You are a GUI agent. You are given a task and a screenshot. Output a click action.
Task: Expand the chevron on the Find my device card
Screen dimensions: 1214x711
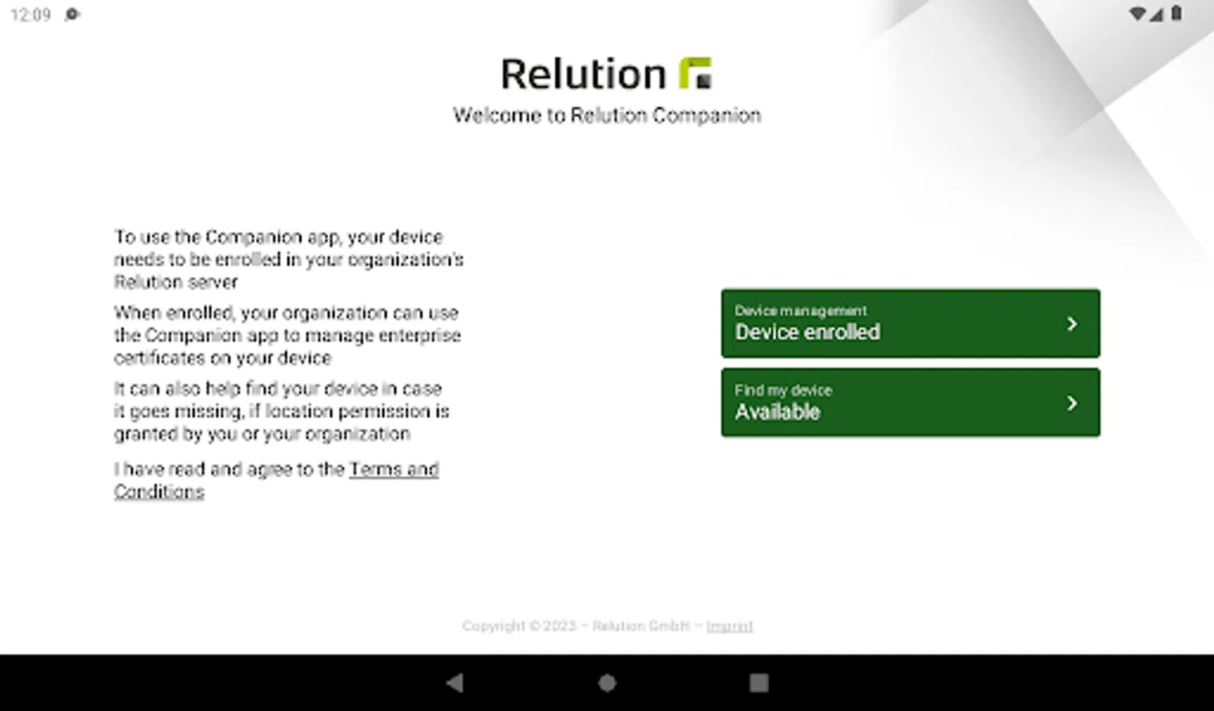click(x=1072, y=404)
